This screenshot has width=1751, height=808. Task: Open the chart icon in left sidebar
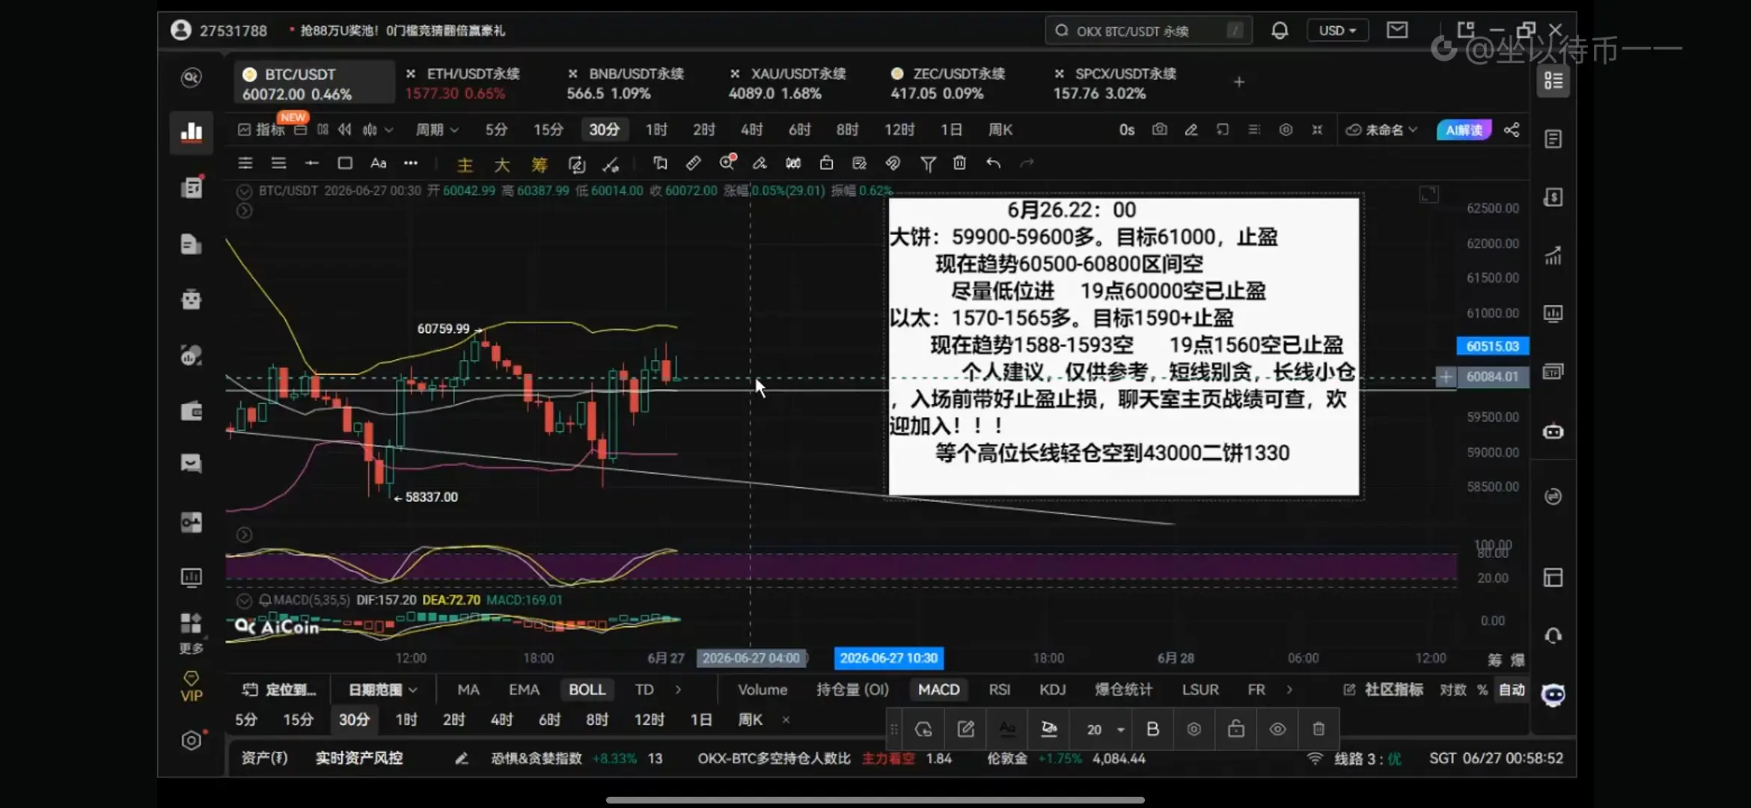point(192,132)
